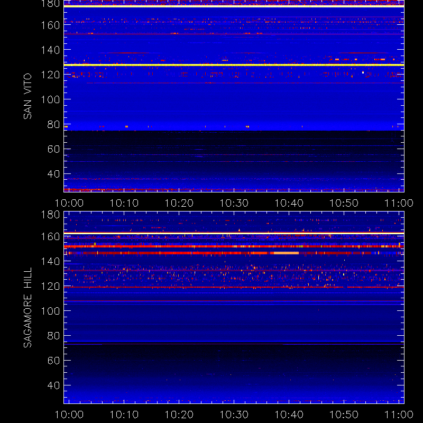
Task: Click the bright yellow line near 127 in San Vito
Action: [x=234, y=65]
